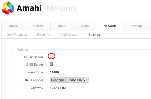View the DHCP Leases subtab

tap(17, 35)
